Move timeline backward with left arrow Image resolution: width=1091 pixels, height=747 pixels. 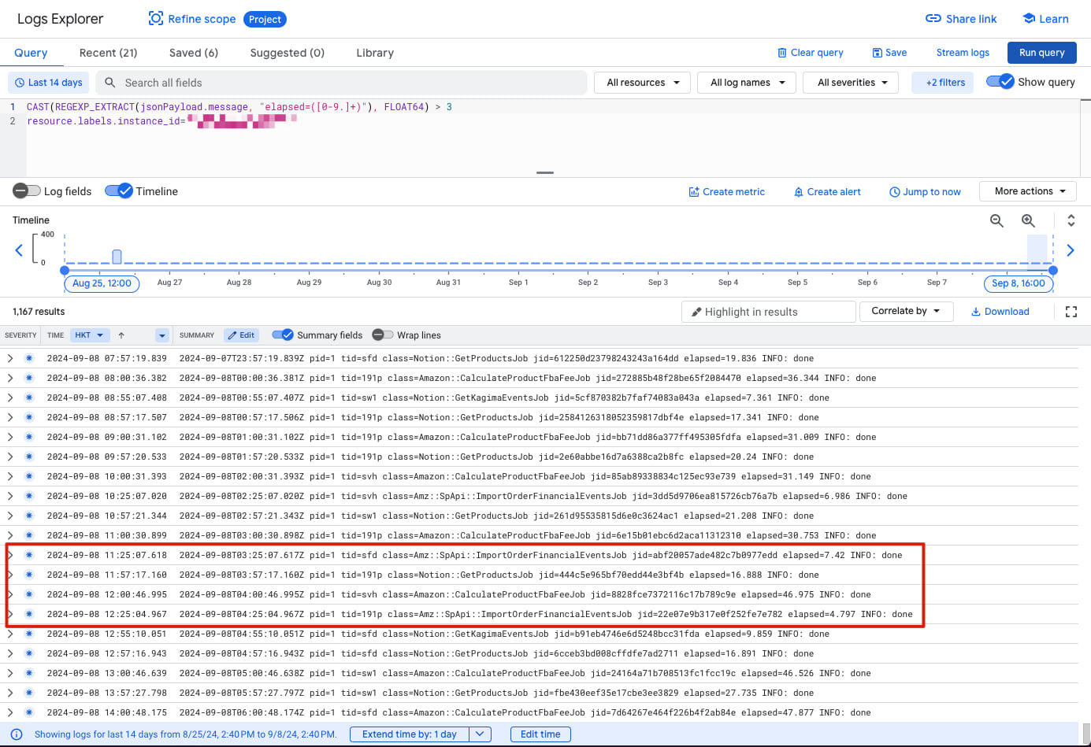[19, 250]
